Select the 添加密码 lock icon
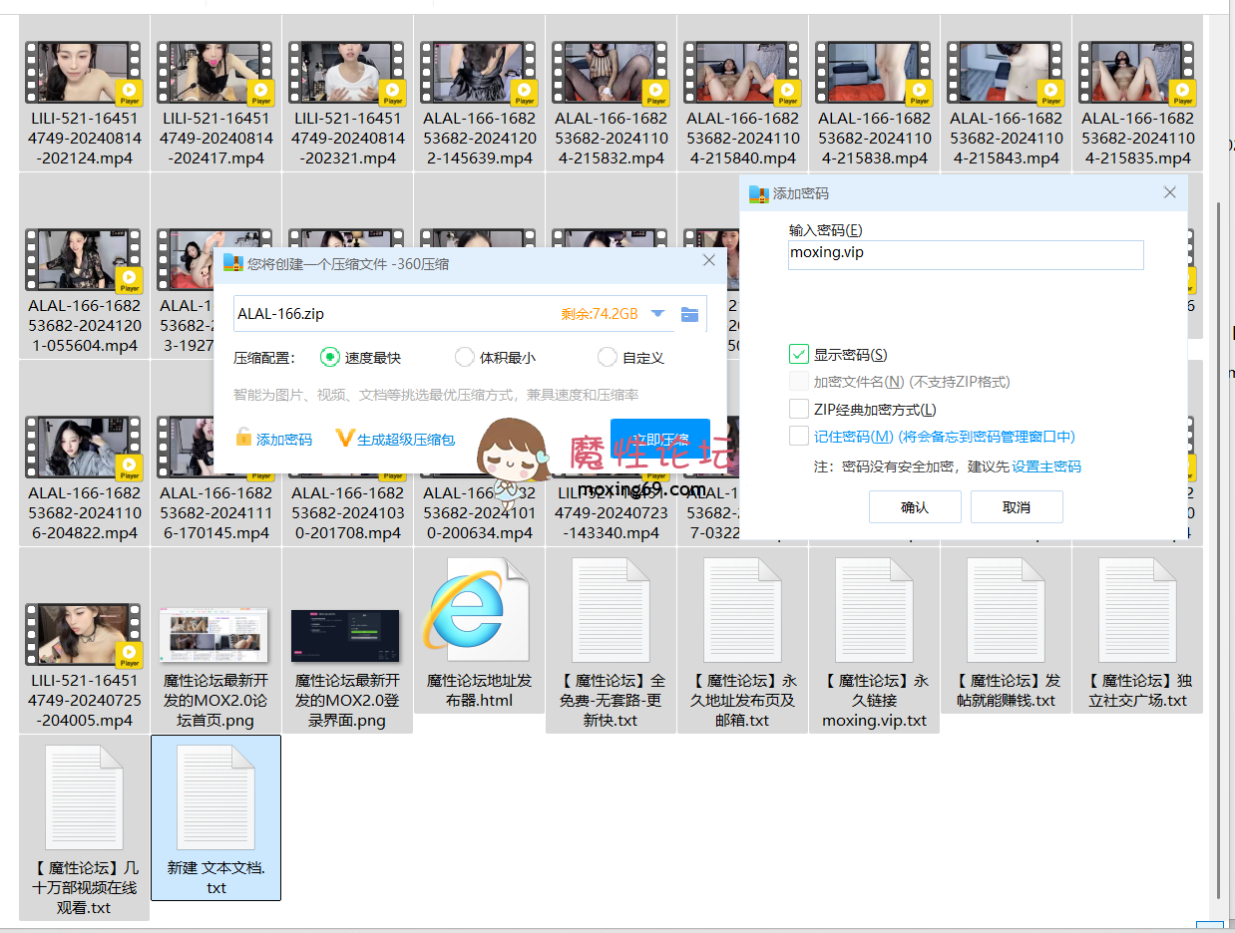Screen dimensions: 1235x933 [x=242, y=439]
